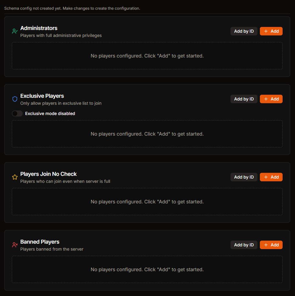Click the red user-x Banned Players icon
This screenshot has width=295, height=296.
click(15, 245)
